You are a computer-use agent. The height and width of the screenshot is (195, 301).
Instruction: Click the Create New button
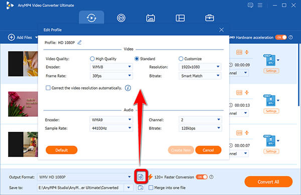coord(181,150)
